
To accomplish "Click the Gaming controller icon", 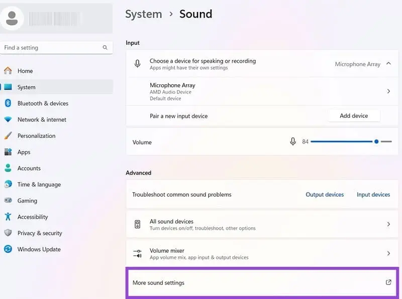I will pyautogui.click(x=8, y=200).
